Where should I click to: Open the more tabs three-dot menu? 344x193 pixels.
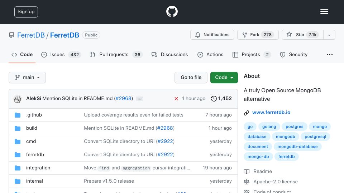point(330,54)
